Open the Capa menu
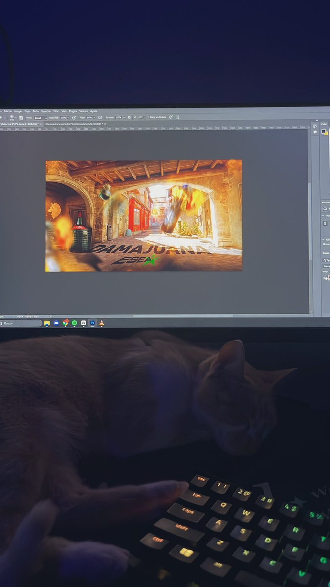 tap(27, 111)
